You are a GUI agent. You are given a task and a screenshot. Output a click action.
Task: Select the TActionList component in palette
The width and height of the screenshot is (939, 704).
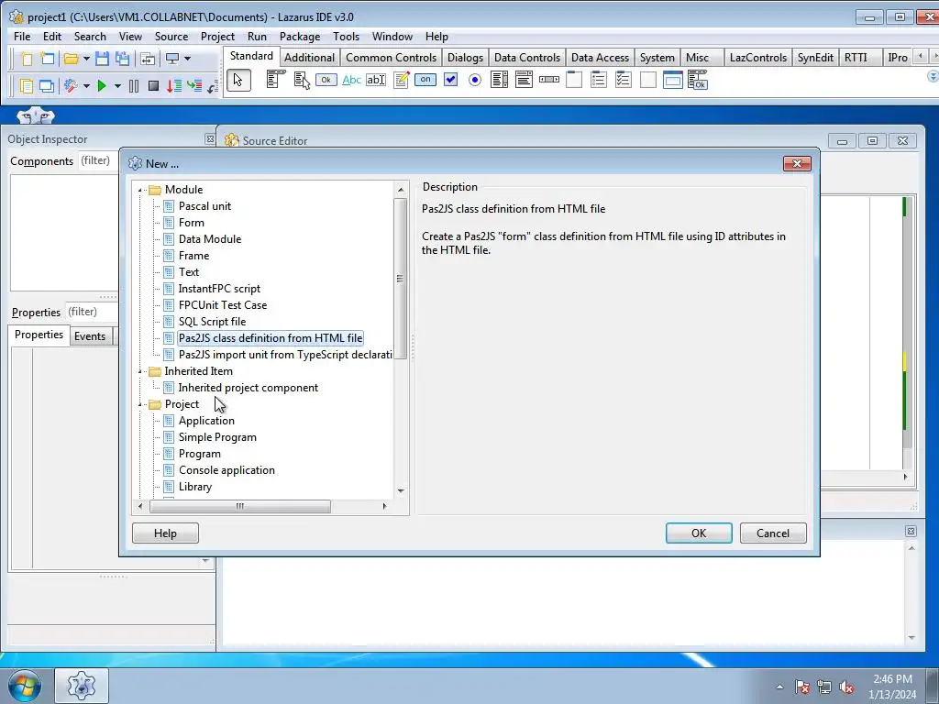[698, 80]
